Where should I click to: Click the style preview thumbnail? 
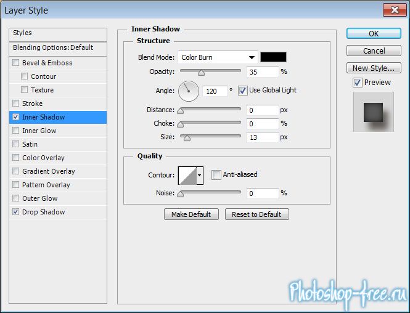tap(373, 112)
